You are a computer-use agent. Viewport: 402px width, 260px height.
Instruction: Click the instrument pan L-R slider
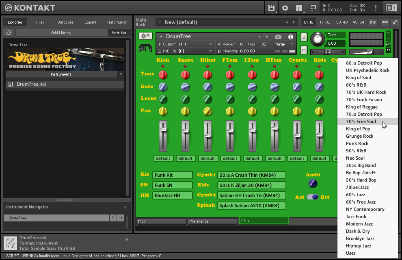click(328, 52)
